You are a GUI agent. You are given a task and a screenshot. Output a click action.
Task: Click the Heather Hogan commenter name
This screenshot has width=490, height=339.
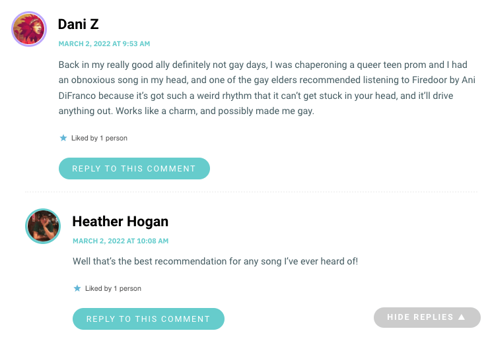tap(120, 222)
